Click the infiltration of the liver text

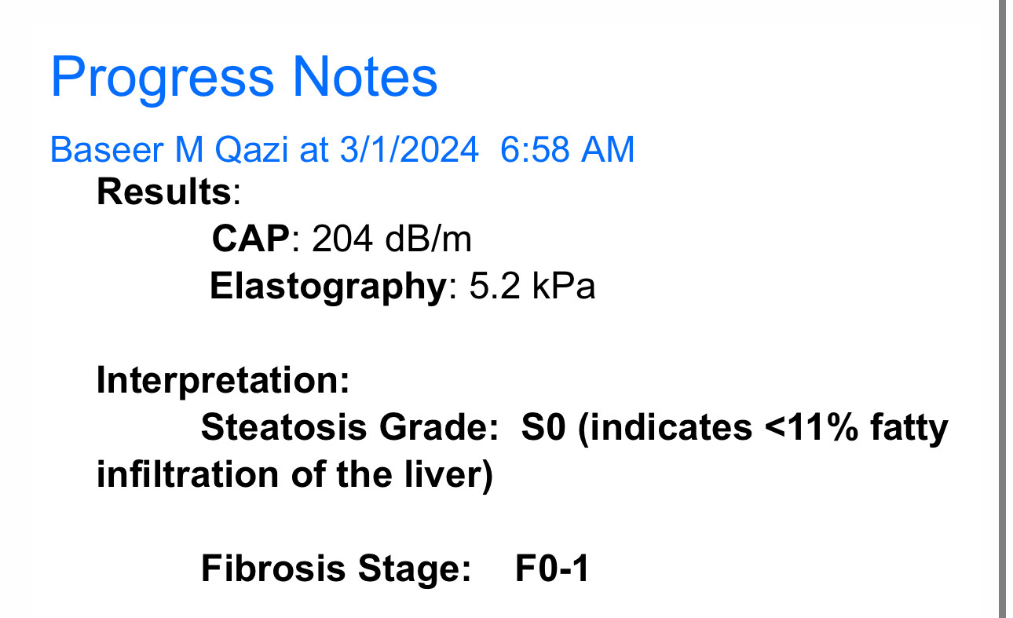(294, 475)
